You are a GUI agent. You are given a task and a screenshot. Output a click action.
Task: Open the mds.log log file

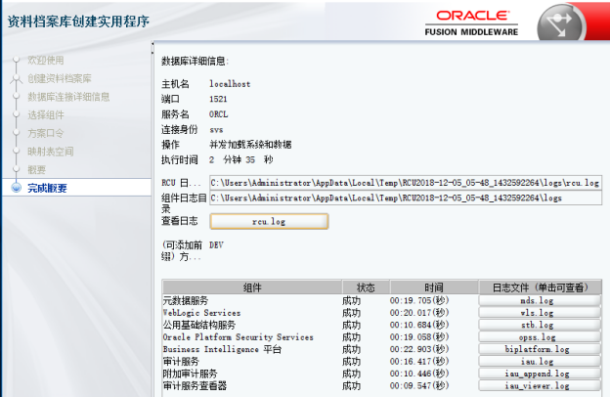(540, 300)
